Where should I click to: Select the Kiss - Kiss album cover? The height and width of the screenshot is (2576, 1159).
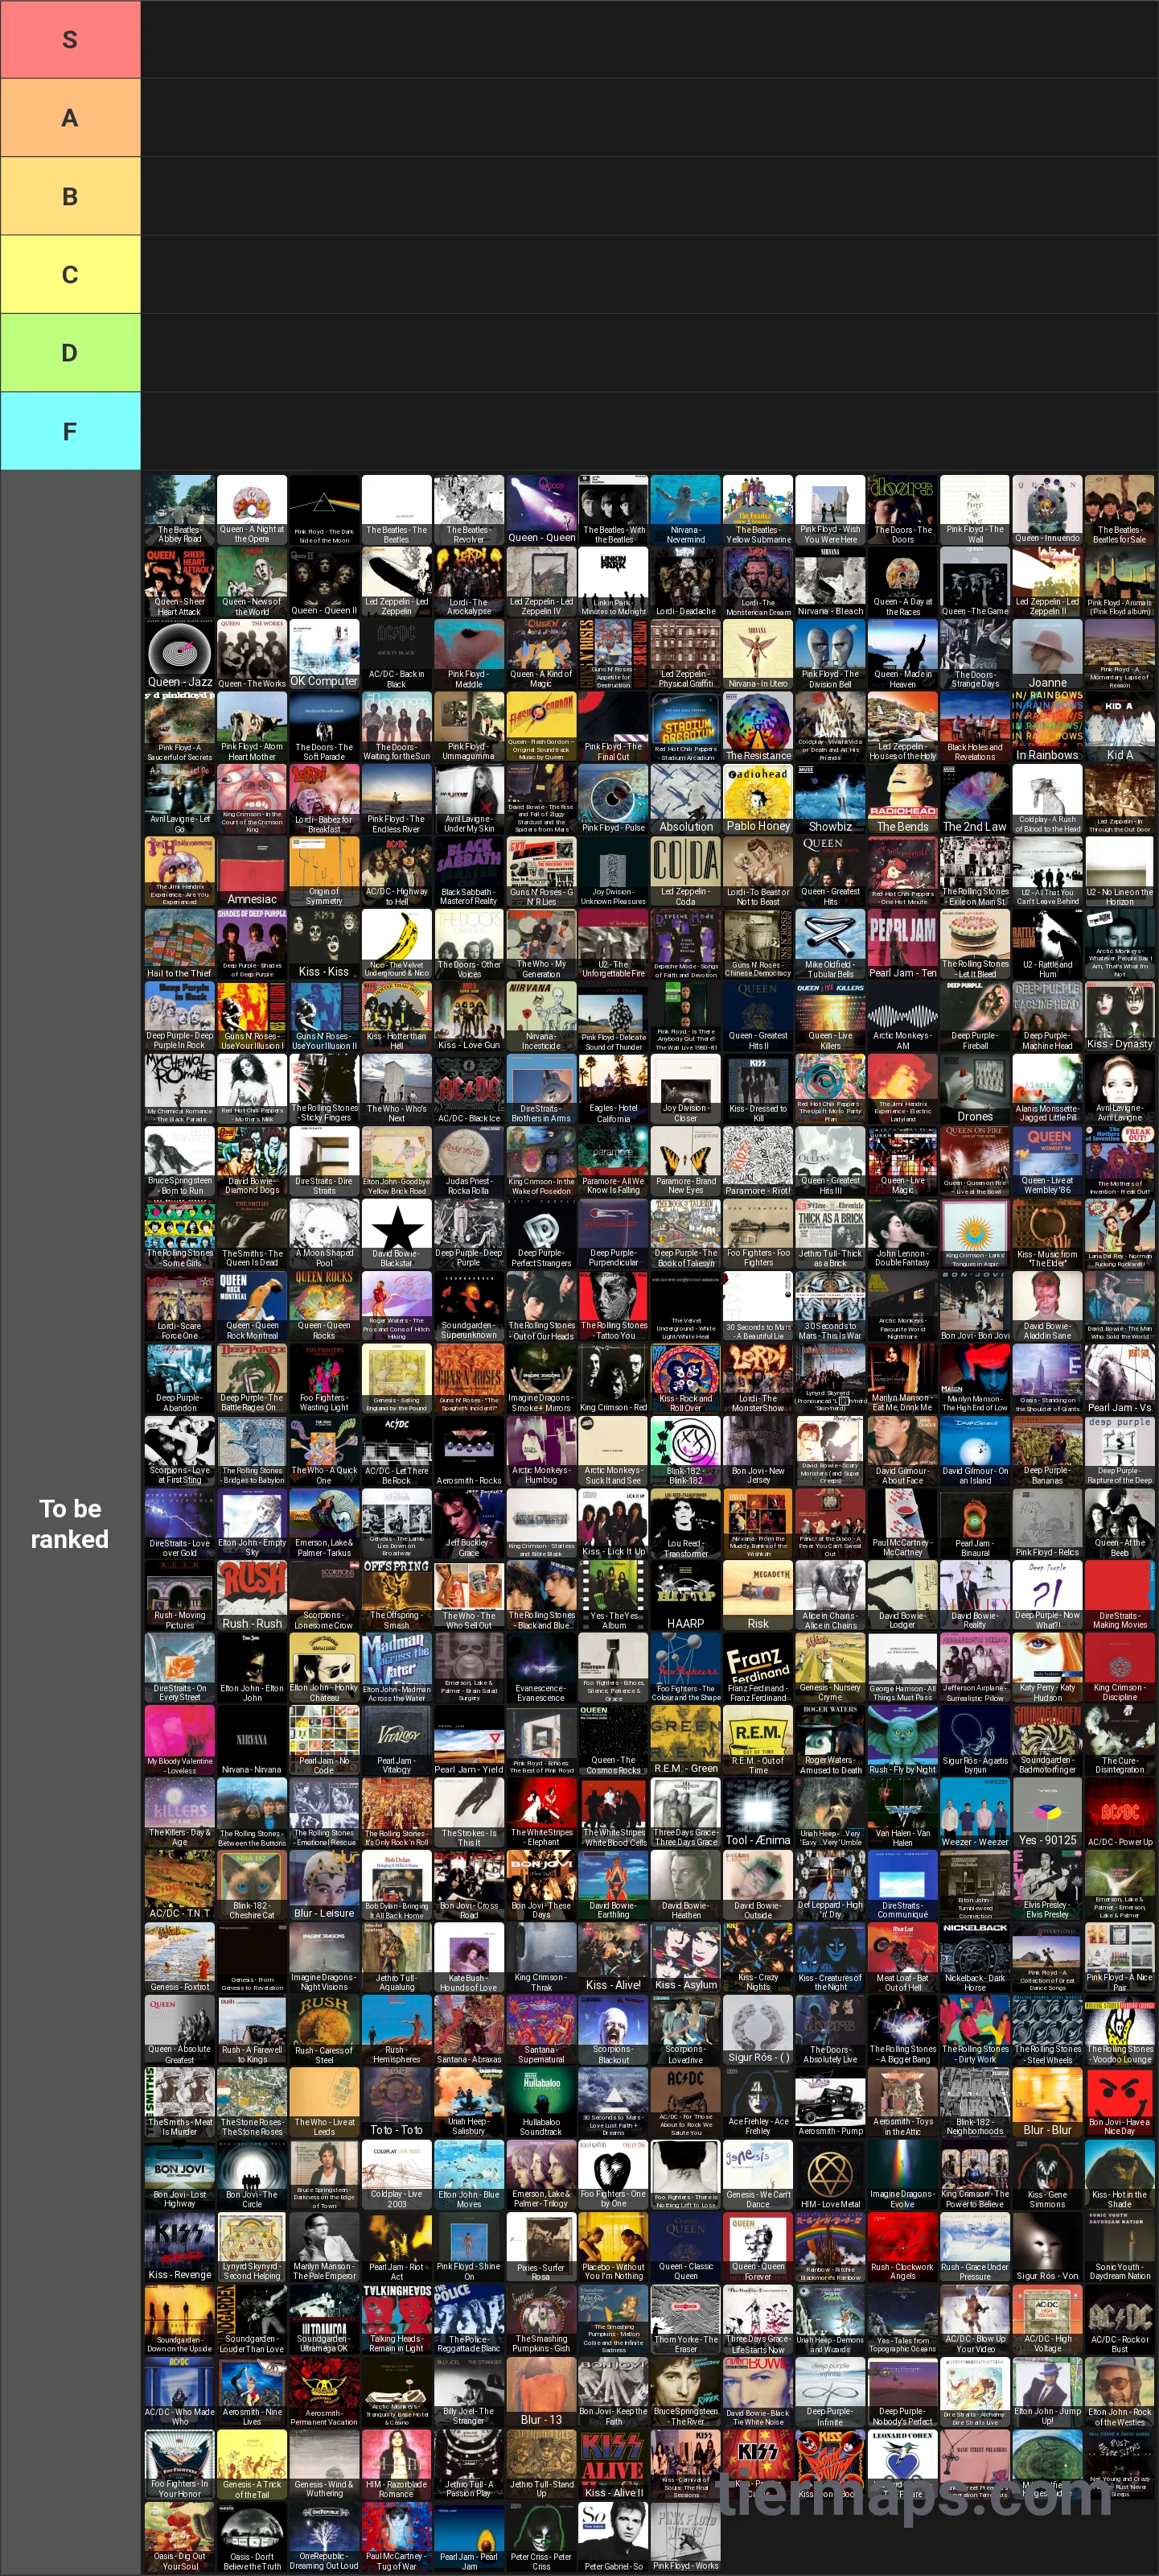pos(323,944)
